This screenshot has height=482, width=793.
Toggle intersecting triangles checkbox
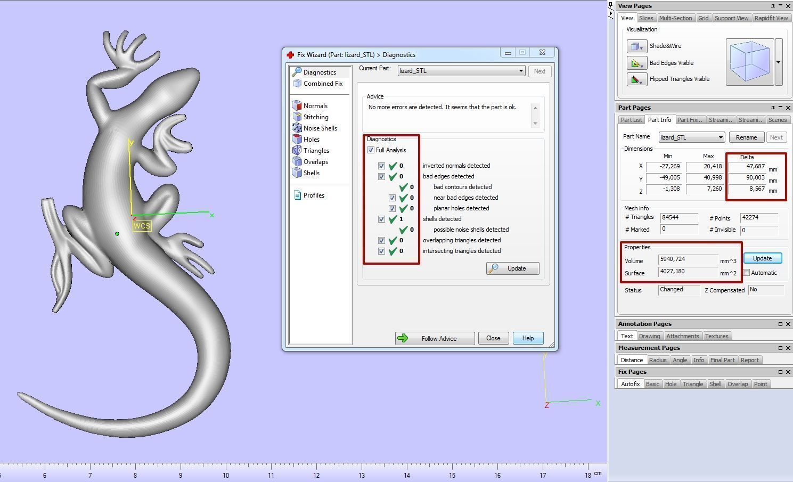[381, 251]
